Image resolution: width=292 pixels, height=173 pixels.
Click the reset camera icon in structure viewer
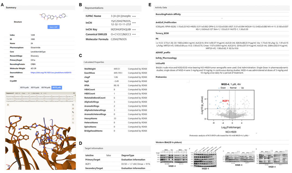point(73,105)
